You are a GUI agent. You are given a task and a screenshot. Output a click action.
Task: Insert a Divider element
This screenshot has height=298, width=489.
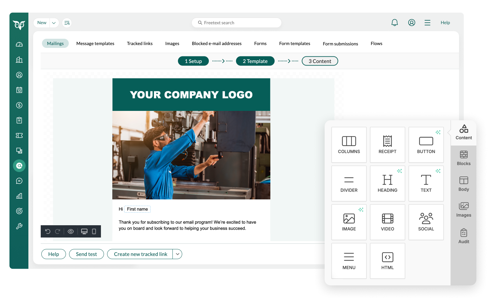[x=349, y=184]
